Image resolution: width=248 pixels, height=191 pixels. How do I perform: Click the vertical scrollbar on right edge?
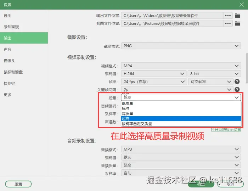click(247, 68)
